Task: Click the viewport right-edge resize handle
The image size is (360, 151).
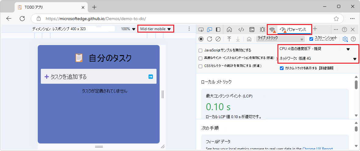Action: [163, 94]
